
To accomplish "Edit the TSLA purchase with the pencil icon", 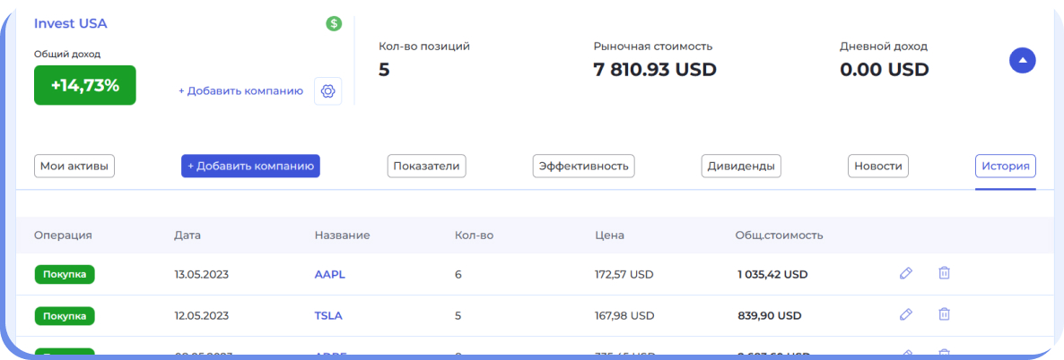I will pos(906,314).
